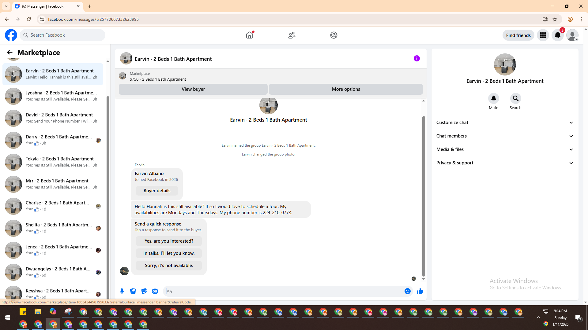Expand Chat members section
The width and height of the screenshot is (588, 330).
[x=505, y=136]
